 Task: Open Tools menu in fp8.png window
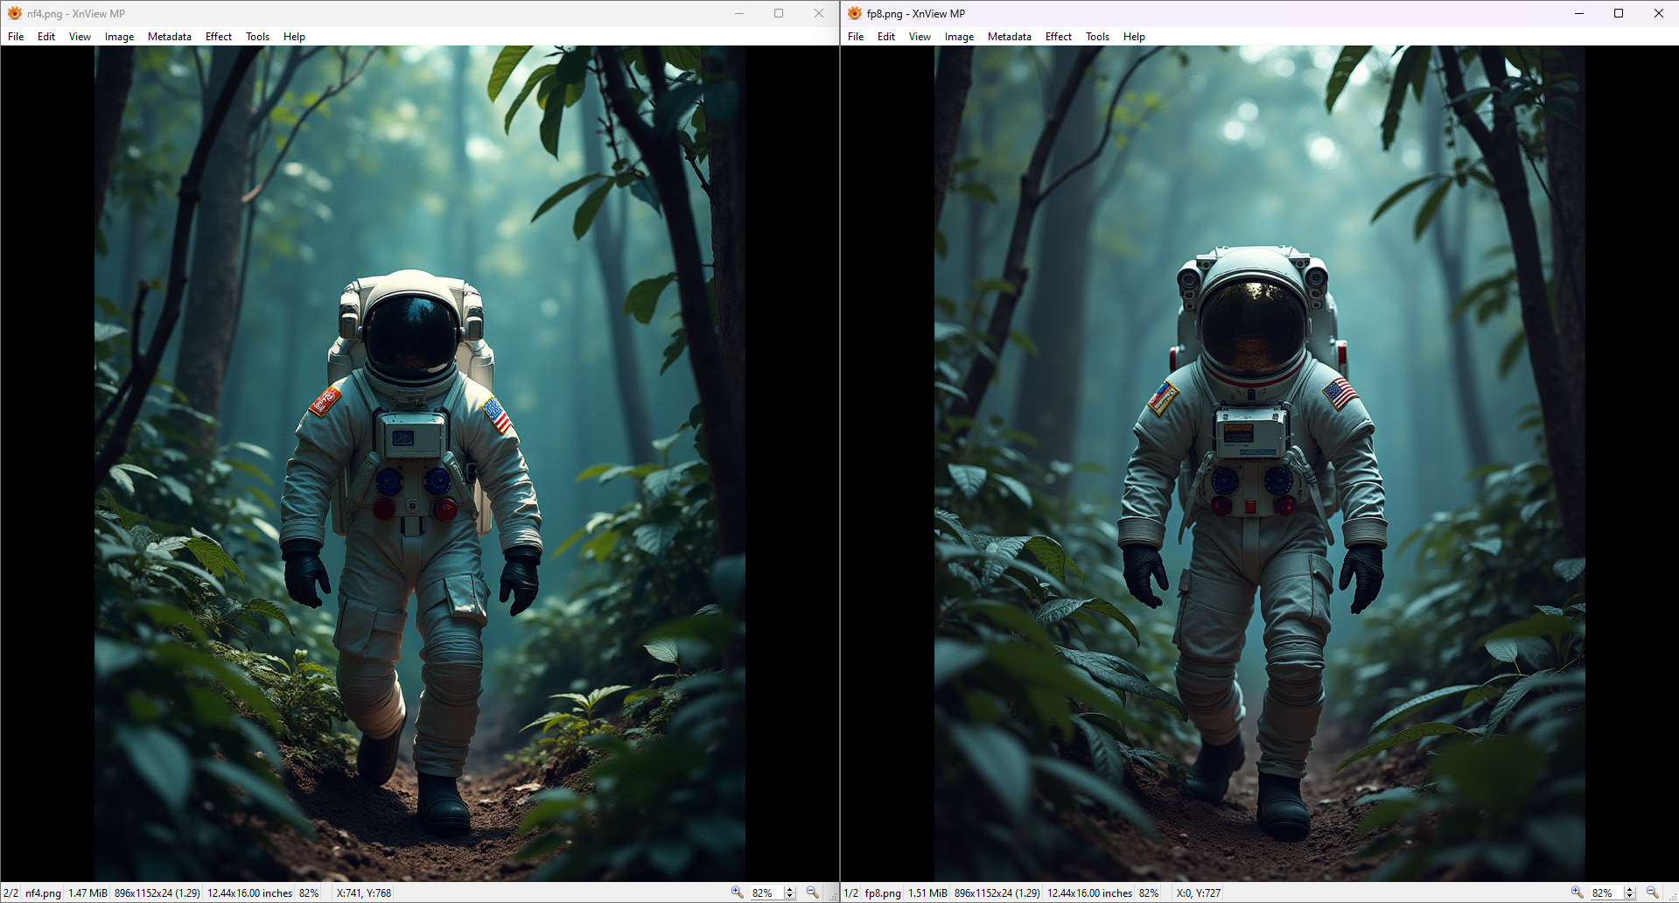pyautogui.click(x=1097, y=37)
